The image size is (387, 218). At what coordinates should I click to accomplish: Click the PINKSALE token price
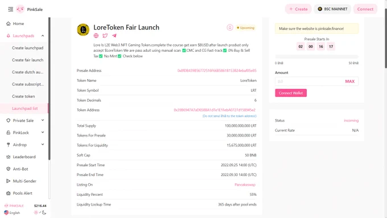[x=40, y=205]
